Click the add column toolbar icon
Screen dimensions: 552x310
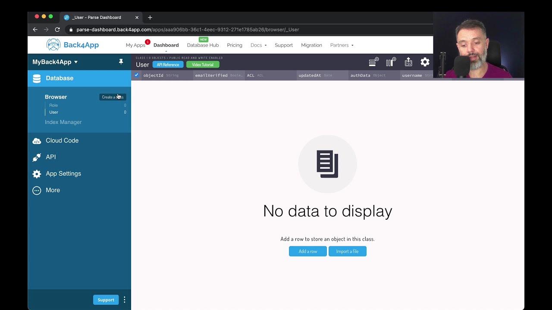click(391, 62)
